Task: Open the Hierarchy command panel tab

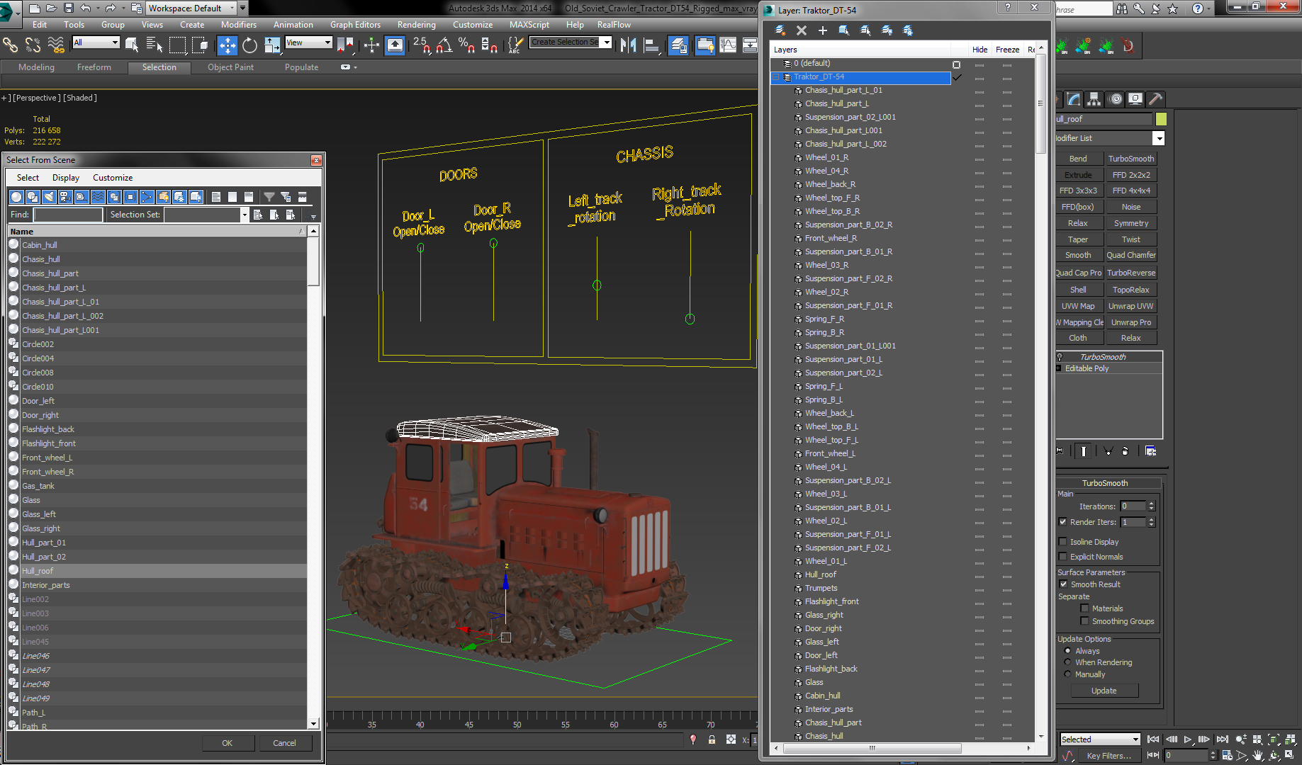Action: tap(1094, 99)
